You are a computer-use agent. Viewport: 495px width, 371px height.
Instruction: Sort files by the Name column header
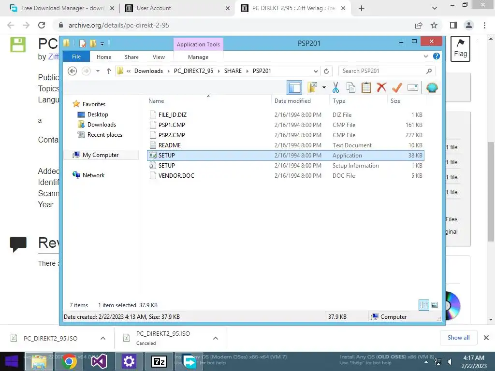click(208, 100)
